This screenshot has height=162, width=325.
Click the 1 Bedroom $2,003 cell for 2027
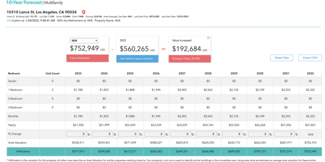[182, 90]
